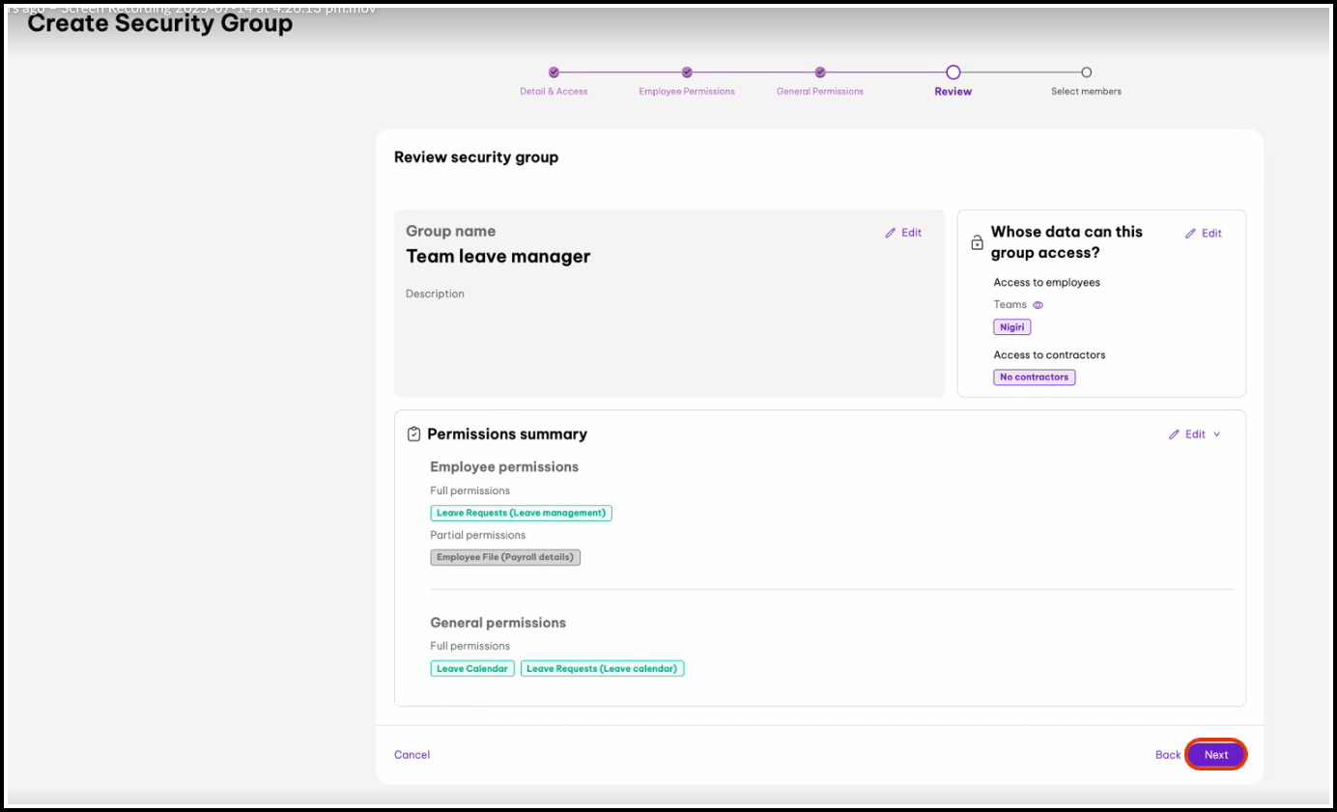Click the Employee File (Payroll details) tag

coord(505,557)
